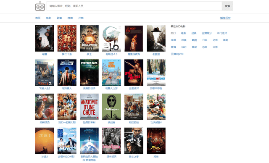Click the 飞驰人生2 title link

tap(45, 89)
